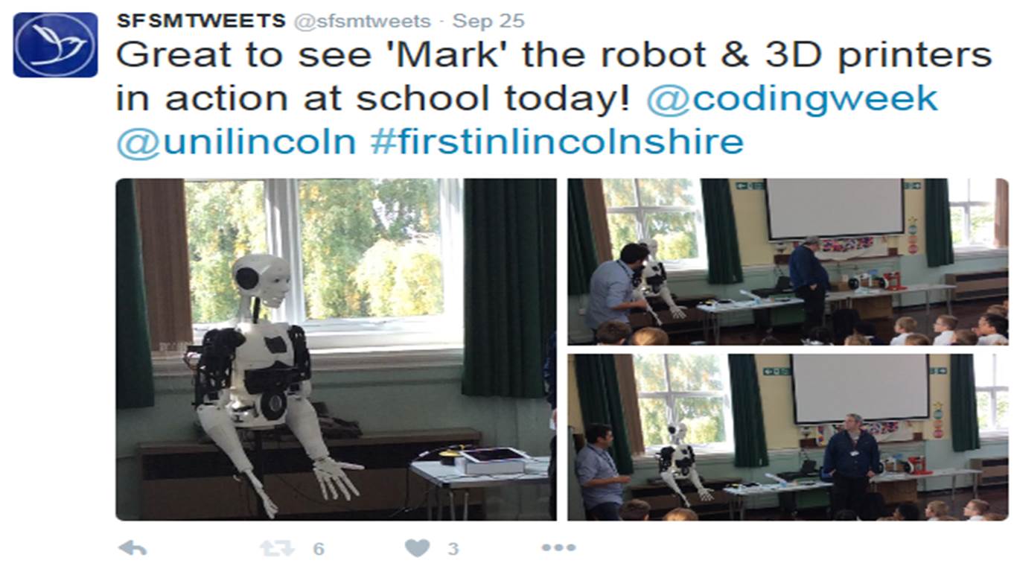The image size is (1014, 572).
Task: Click the retweet count of 6
Action: coord(319,550)
